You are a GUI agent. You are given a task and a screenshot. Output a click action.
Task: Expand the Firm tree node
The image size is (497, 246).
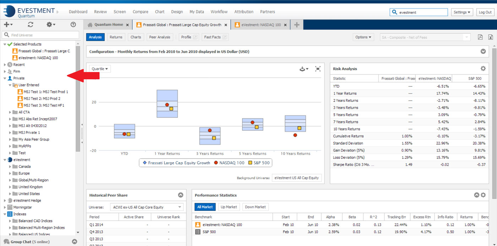pyautogui.click(x=5, y=71)
